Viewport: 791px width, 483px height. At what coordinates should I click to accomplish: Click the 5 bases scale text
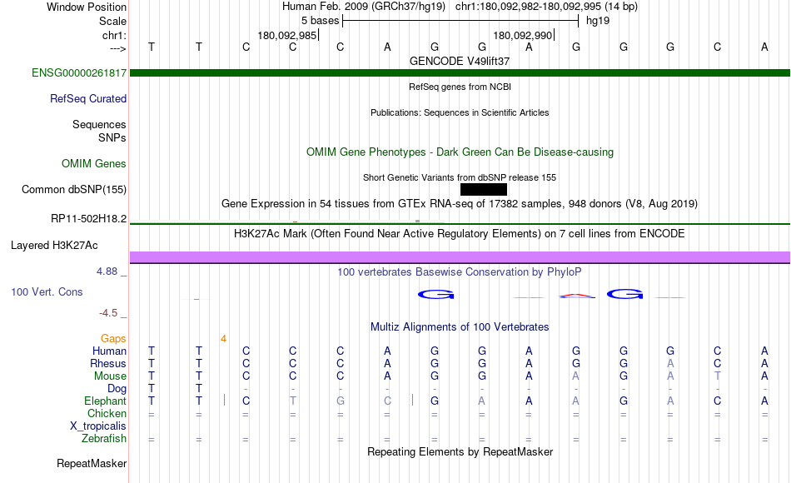321,21
